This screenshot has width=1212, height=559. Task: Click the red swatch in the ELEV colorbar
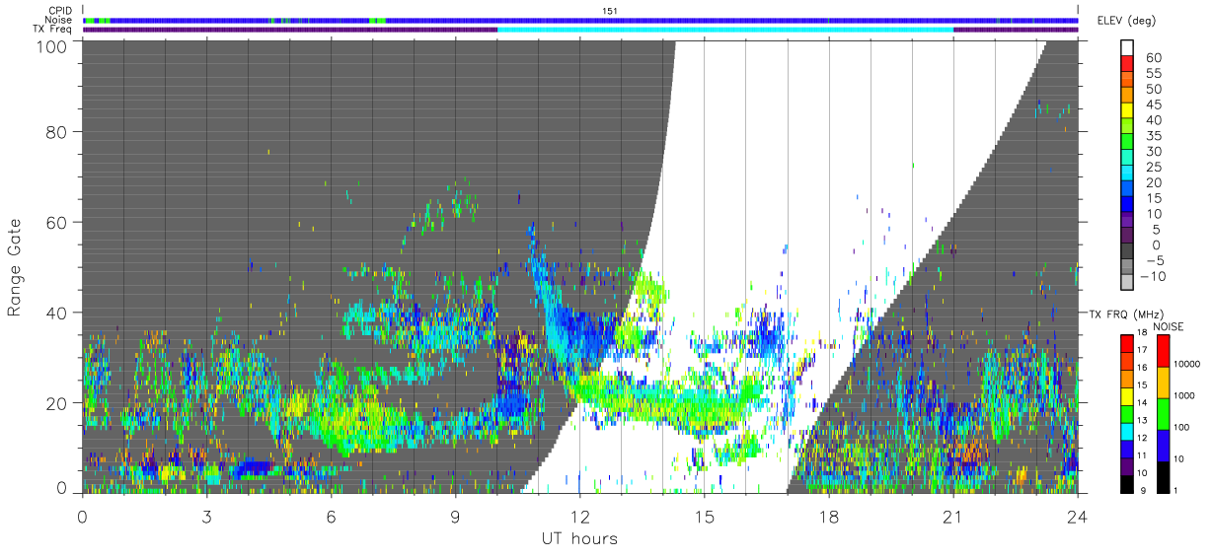pyautogui.click(x=1127, y=63)
